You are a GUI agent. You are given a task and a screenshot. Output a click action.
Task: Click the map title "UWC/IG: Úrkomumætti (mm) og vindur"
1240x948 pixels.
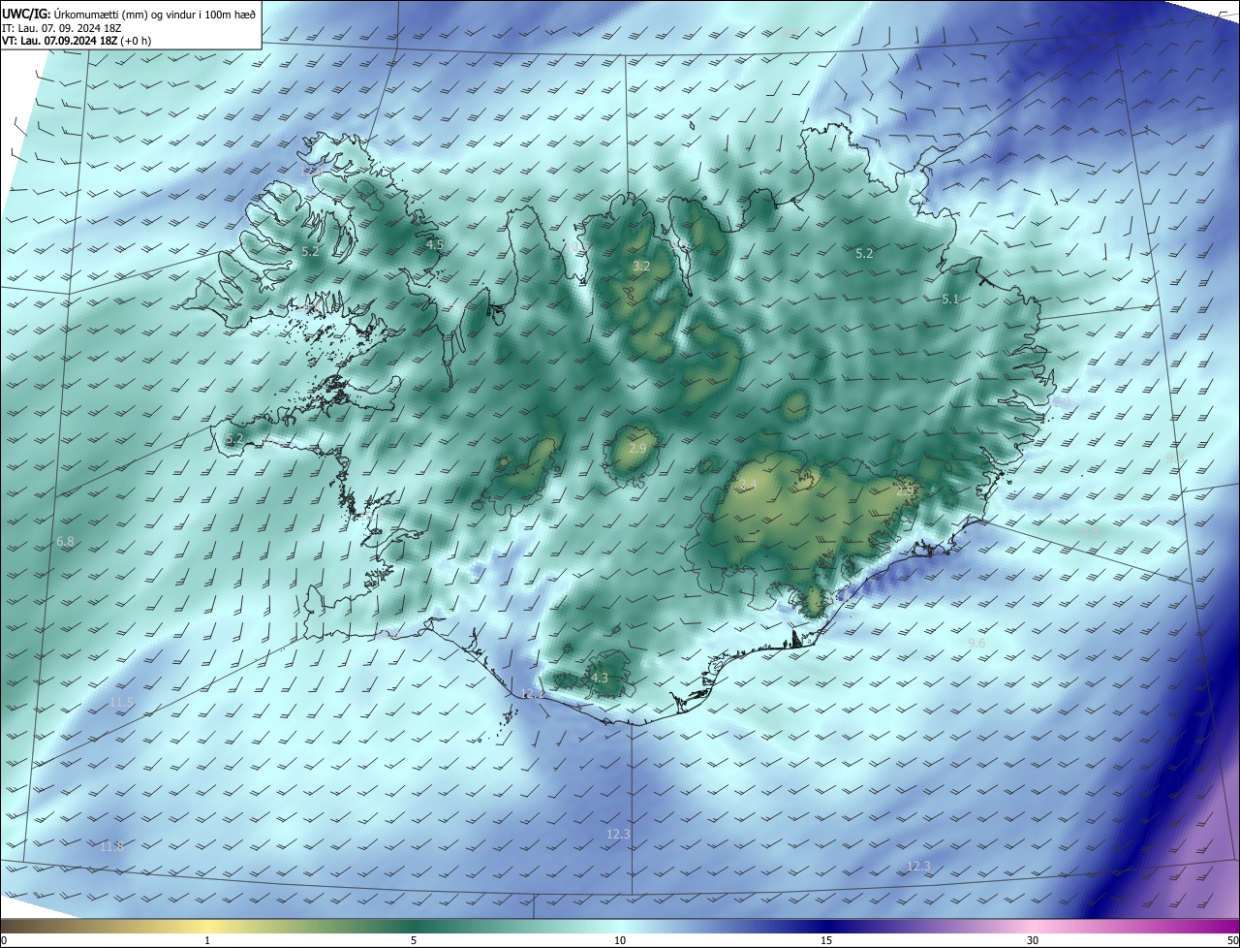129,14
